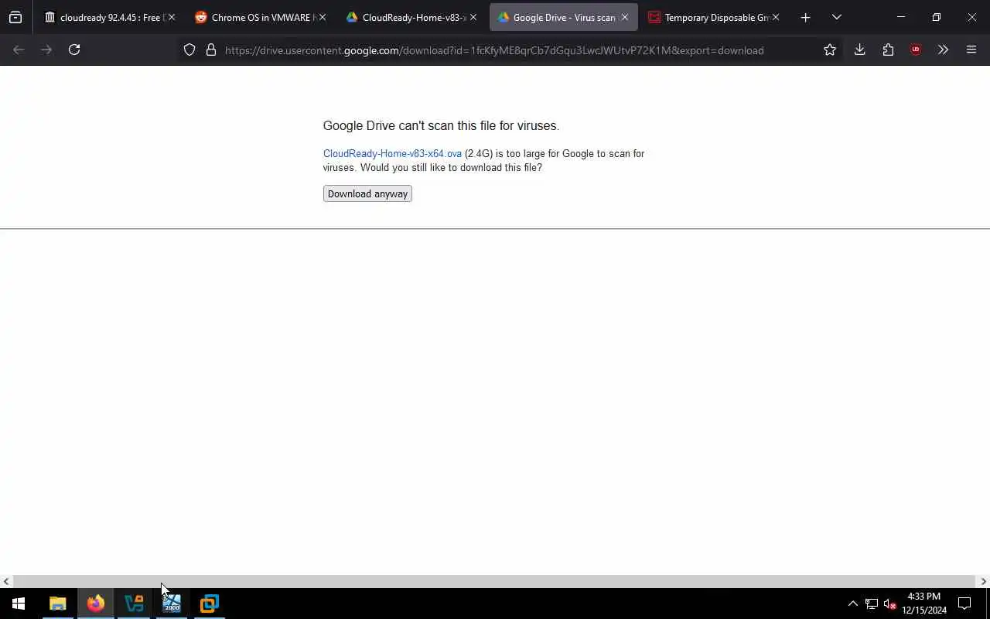Open File Explorer from the taskbar
This screenshot has height=619, width=990.
point(58,604)
